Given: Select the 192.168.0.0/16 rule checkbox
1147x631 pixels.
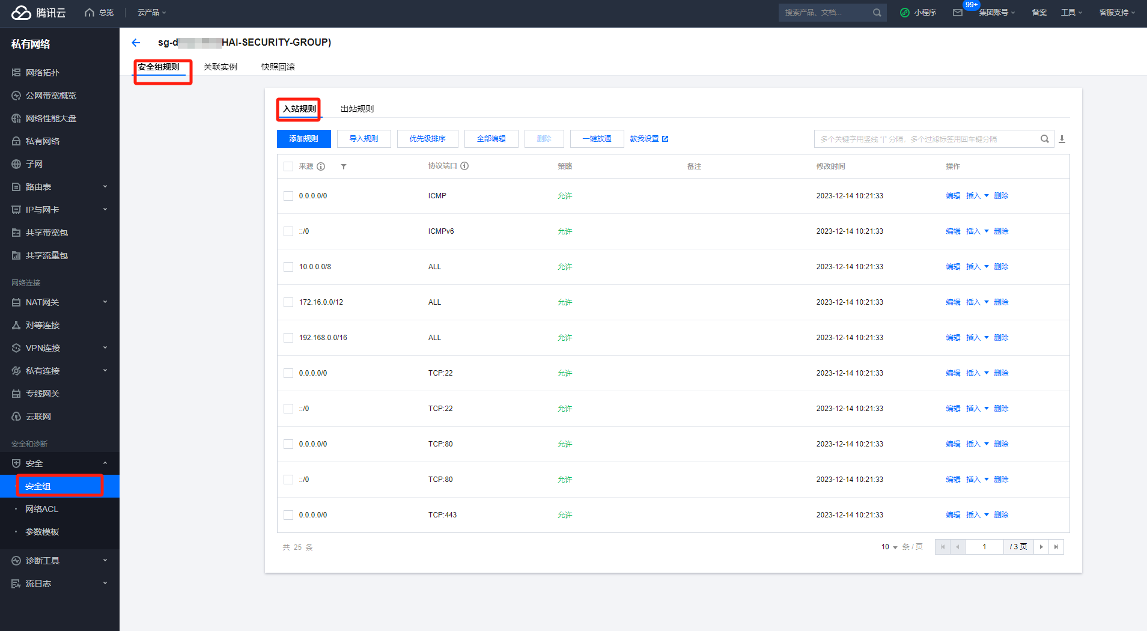Looking at the screenshot, I should (288, 338).
